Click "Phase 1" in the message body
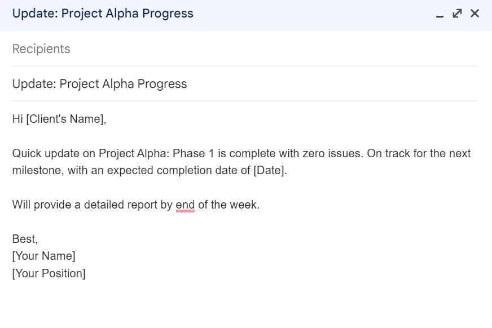The image size is (492, 328). [x=191, y=153]
